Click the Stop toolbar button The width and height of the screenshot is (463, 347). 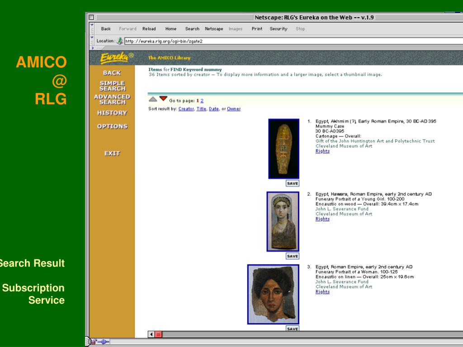click(x=300, y=28)
